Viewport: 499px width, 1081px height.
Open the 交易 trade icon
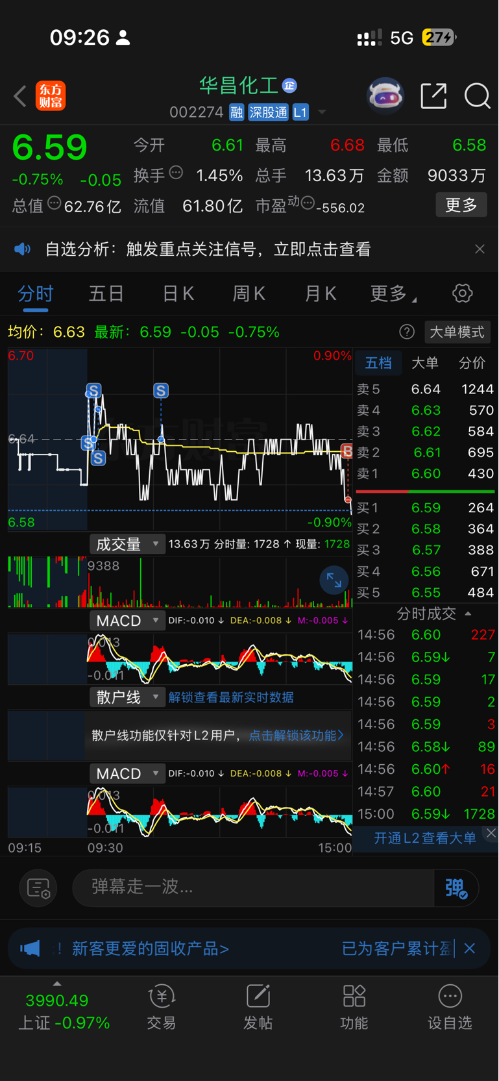162,1007
